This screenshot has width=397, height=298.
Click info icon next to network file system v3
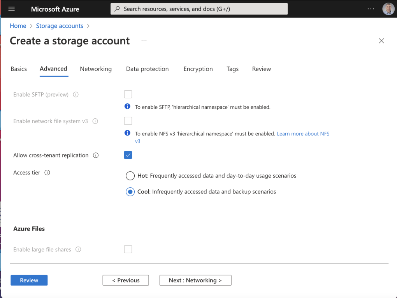click(x=95, y=121)
